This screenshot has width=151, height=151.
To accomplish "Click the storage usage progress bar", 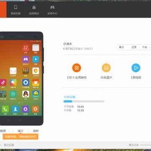I will (84, 102).
